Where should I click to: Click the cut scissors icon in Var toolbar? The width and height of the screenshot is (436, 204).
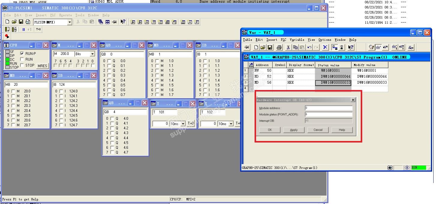point(288,47)
